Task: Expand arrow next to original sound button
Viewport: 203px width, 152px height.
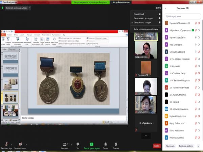Action: point(29,7)
